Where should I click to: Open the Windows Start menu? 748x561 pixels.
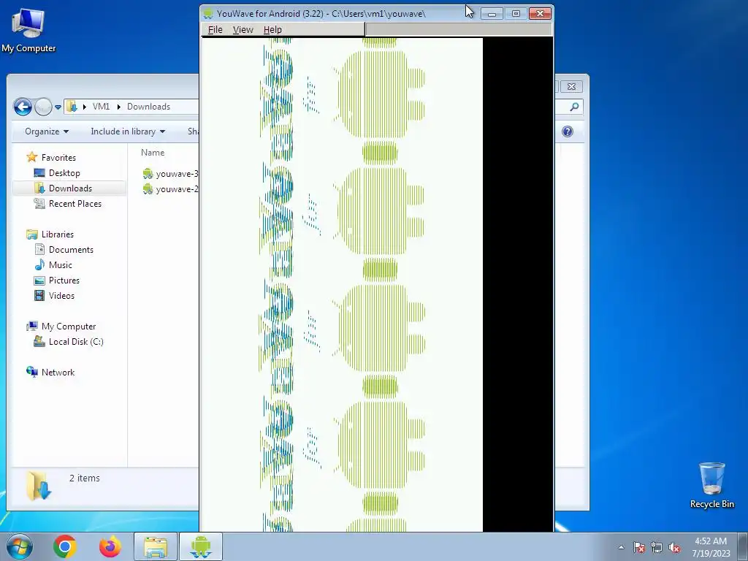click(x=20, y=546)
